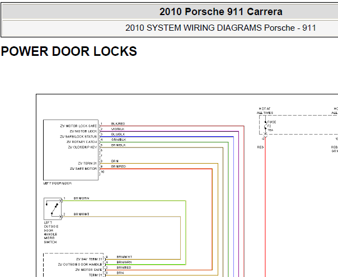Click the "FUSE F2 15A" text
Viewport: 338px width, 277px height.
click(x=271, y=126)
